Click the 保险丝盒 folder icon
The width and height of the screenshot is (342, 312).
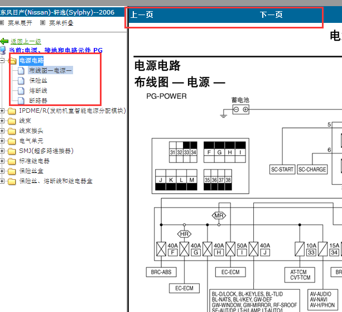click(x=12, y=171)
